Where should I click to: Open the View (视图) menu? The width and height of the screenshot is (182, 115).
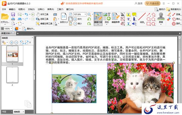pos(22,9)
